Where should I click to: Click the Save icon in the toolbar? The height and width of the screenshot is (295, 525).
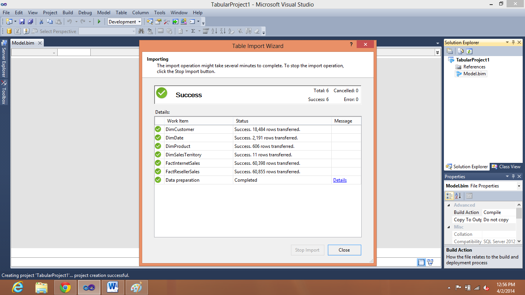[22, 22]
